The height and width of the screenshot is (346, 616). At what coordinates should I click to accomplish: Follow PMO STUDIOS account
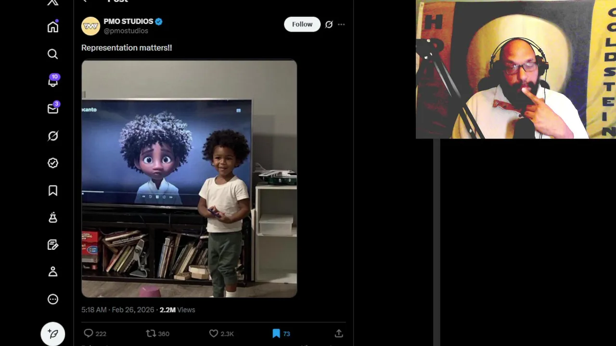coord(302,25)
